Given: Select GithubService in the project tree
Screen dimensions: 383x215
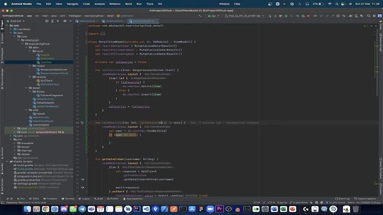Looking at the screenshot, I should click(50, 84).
